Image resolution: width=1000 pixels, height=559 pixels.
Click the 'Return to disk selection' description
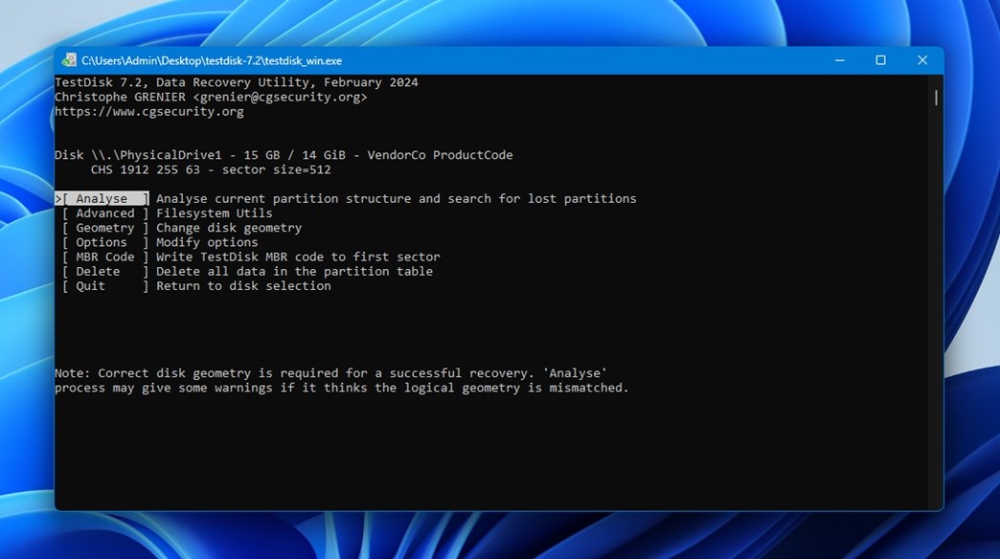[243, 286]
